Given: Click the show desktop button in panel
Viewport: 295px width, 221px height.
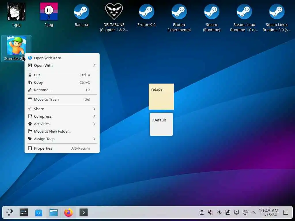Looking at the screenshot, I should click(286, 212).
